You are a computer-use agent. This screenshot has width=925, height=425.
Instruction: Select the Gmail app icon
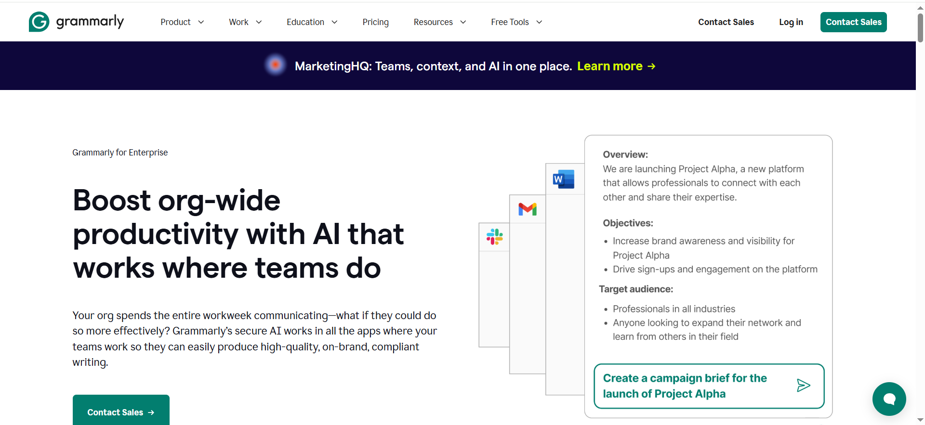click(x=528, y=209)
